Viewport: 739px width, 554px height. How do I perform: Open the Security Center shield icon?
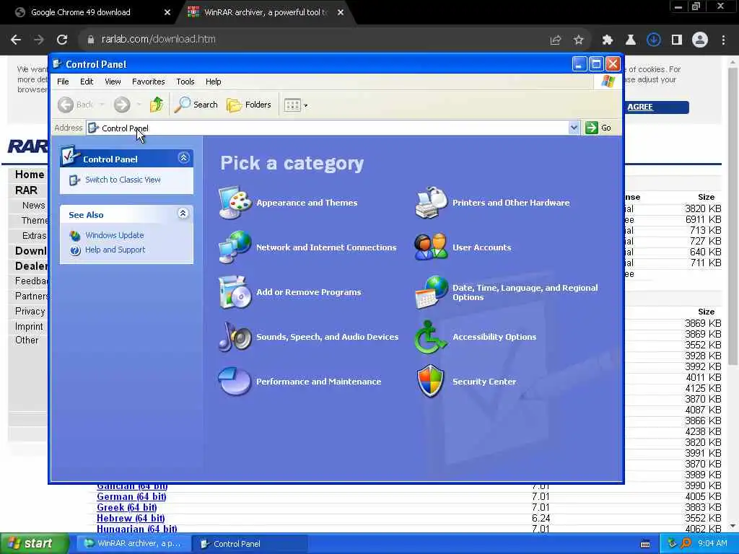pyautogui.click(x=431, y=381)
